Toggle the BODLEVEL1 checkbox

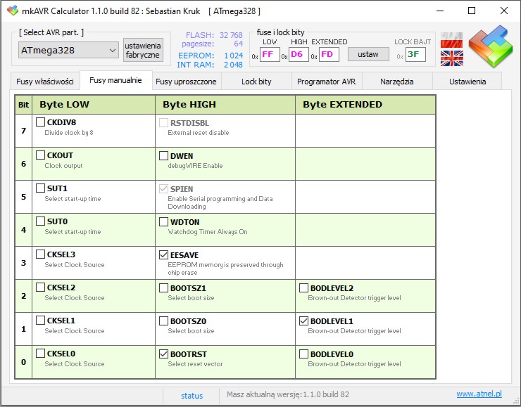303,321
